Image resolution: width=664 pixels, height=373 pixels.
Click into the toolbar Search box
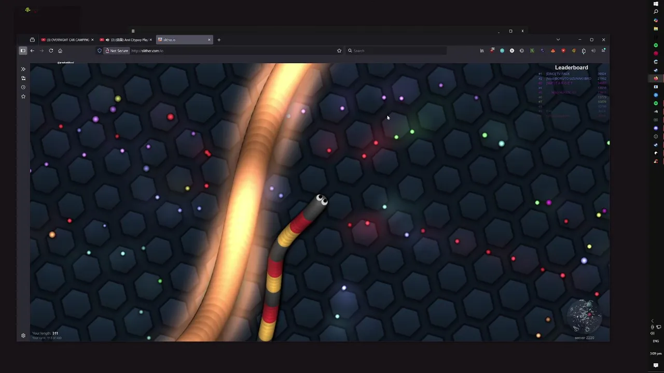click(x=397, y=51)
